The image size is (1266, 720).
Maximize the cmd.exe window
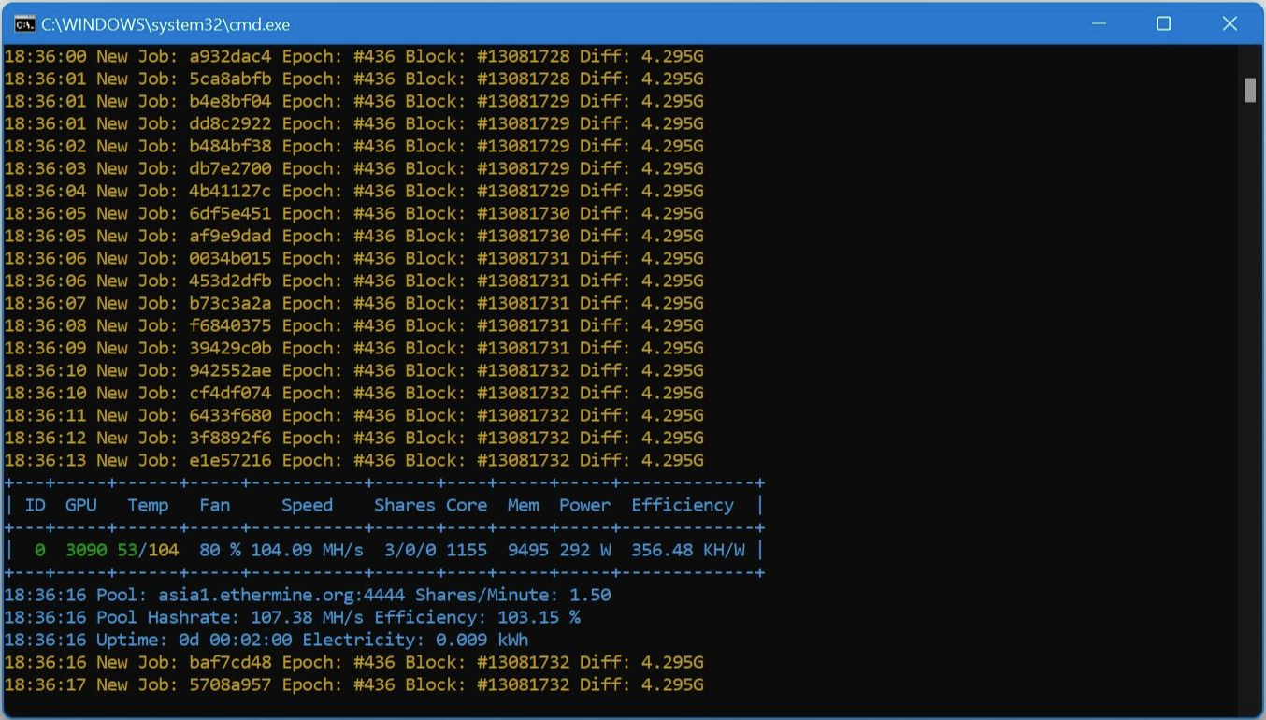point(1163,23)
